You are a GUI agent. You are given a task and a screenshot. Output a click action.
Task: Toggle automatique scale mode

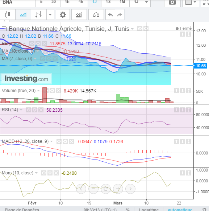(x=180, y=210)
